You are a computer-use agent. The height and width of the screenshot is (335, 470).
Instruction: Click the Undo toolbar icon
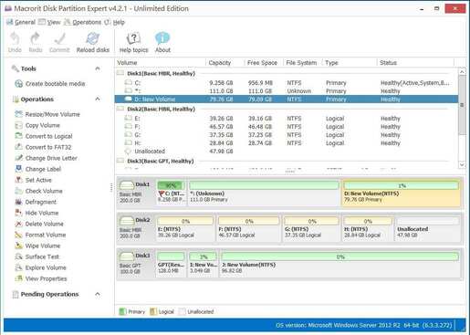tap(15, 42)
